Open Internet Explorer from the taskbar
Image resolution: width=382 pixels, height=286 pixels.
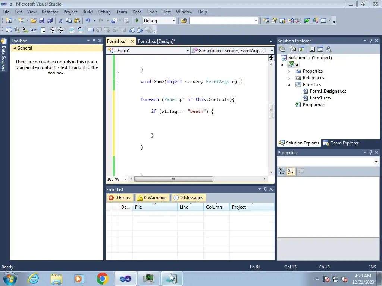33,279
